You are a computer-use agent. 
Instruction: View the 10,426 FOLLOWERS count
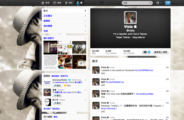click(x=129, y=52)
